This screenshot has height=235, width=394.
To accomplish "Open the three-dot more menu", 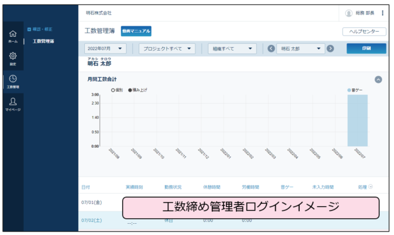I will (x=382, y=13).
